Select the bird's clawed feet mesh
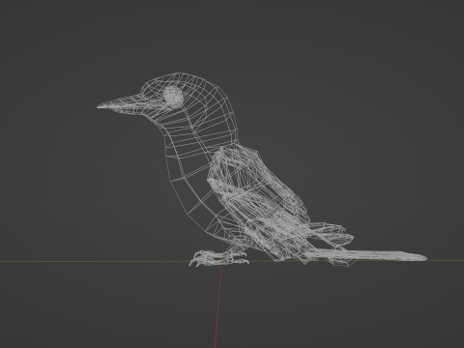Viewport: 464px width, 348px height. point(218,258)
